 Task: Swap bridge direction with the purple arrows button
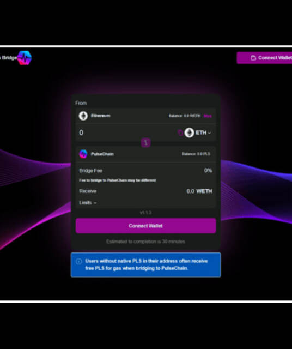click(x=146, y=142)
